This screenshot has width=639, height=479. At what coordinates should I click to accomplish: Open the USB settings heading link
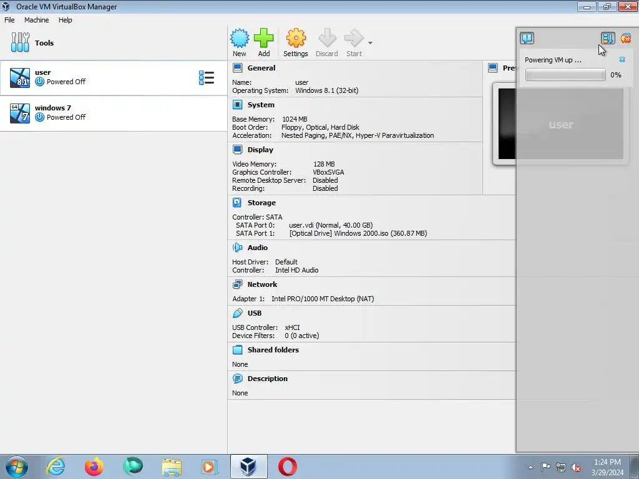[255, 313]
